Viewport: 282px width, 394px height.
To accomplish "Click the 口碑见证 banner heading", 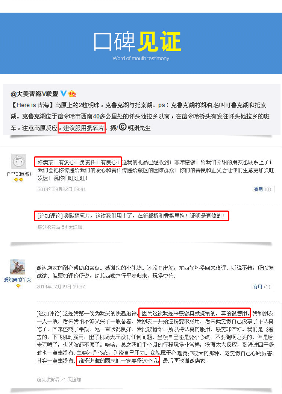I will (x=137, y=41).
